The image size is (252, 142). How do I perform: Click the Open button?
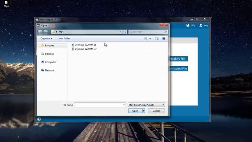[x=135, y=111]
